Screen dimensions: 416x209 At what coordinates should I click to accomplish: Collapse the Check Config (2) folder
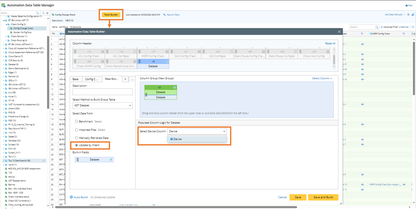pos(7,24)
